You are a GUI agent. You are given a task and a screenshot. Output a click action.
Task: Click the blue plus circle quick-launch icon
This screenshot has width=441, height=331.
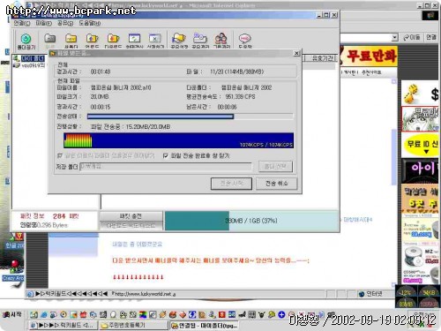click(x=281, y=315)
